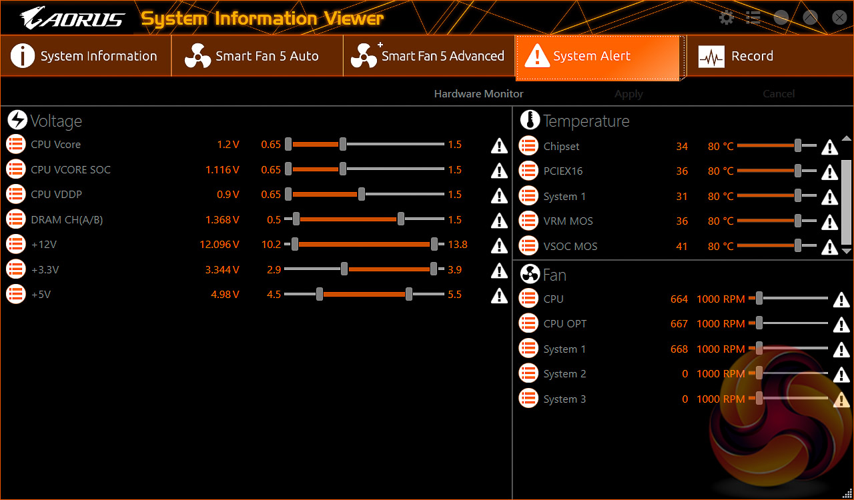
Task: Click the Cancel button
Action: (779, 94)
